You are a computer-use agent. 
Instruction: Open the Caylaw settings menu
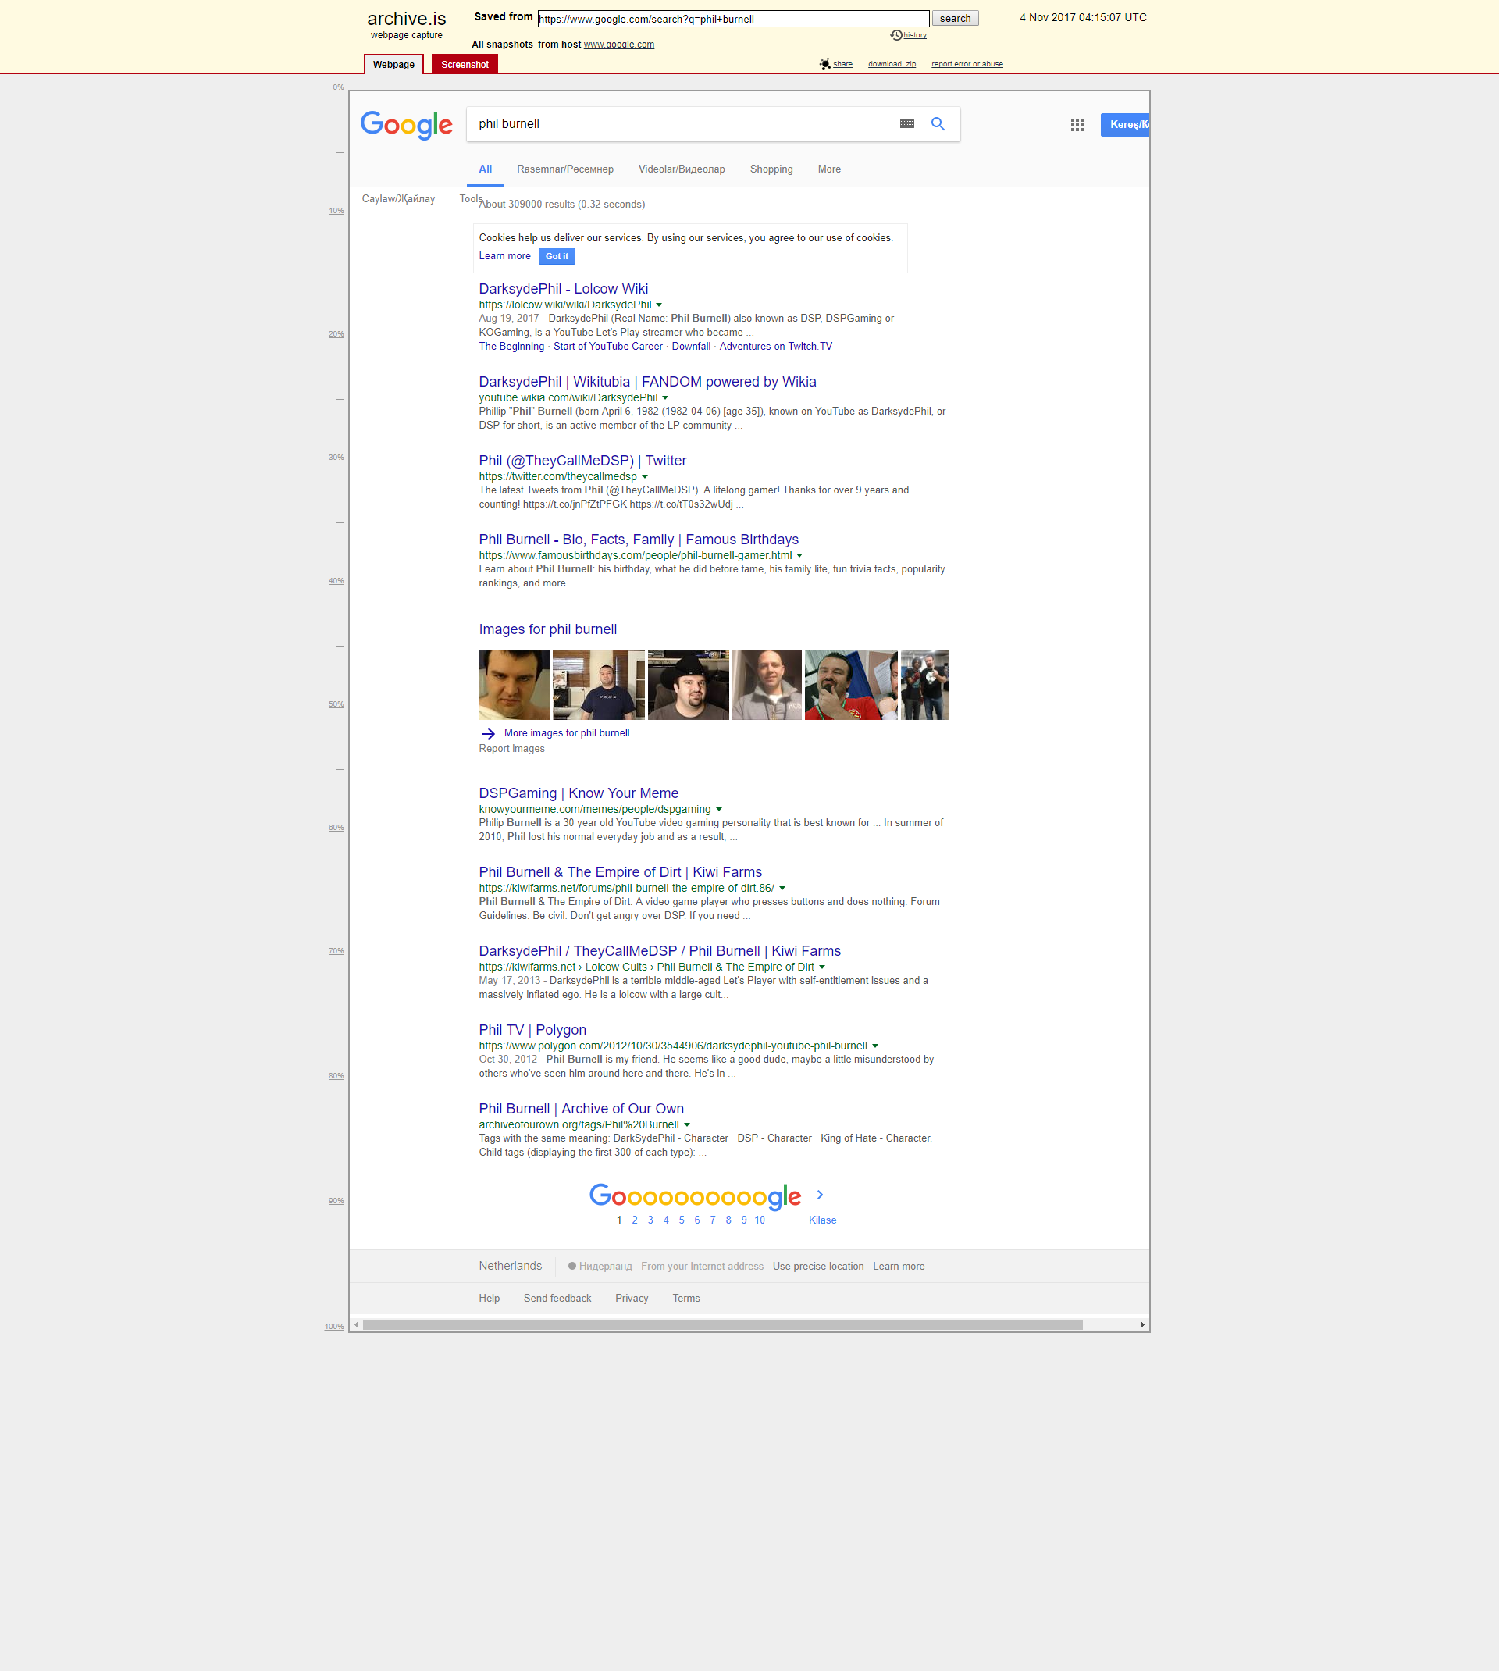[398, 198]
